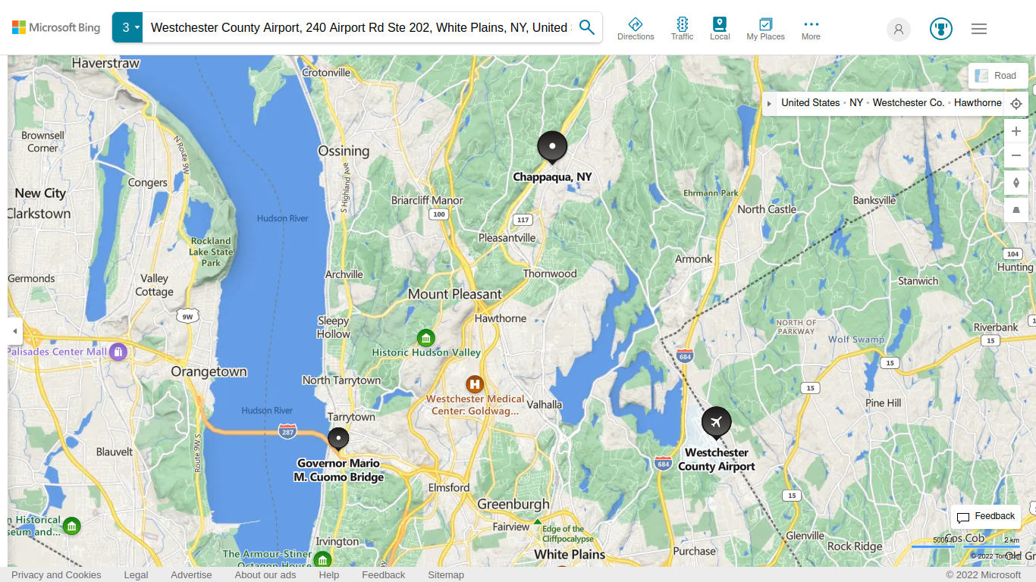This screenshot has height=582, width=1036.
Task: Open the Help footer link
Action: point(329,575)
